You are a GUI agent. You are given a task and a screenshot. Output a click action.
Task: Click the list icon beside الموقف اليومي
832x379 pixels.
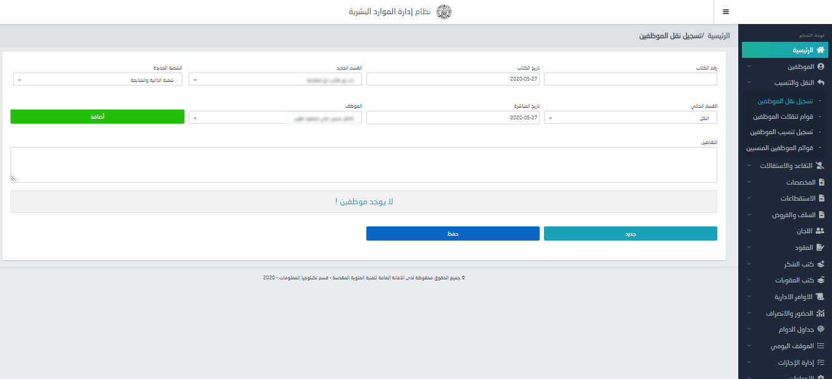820,346
